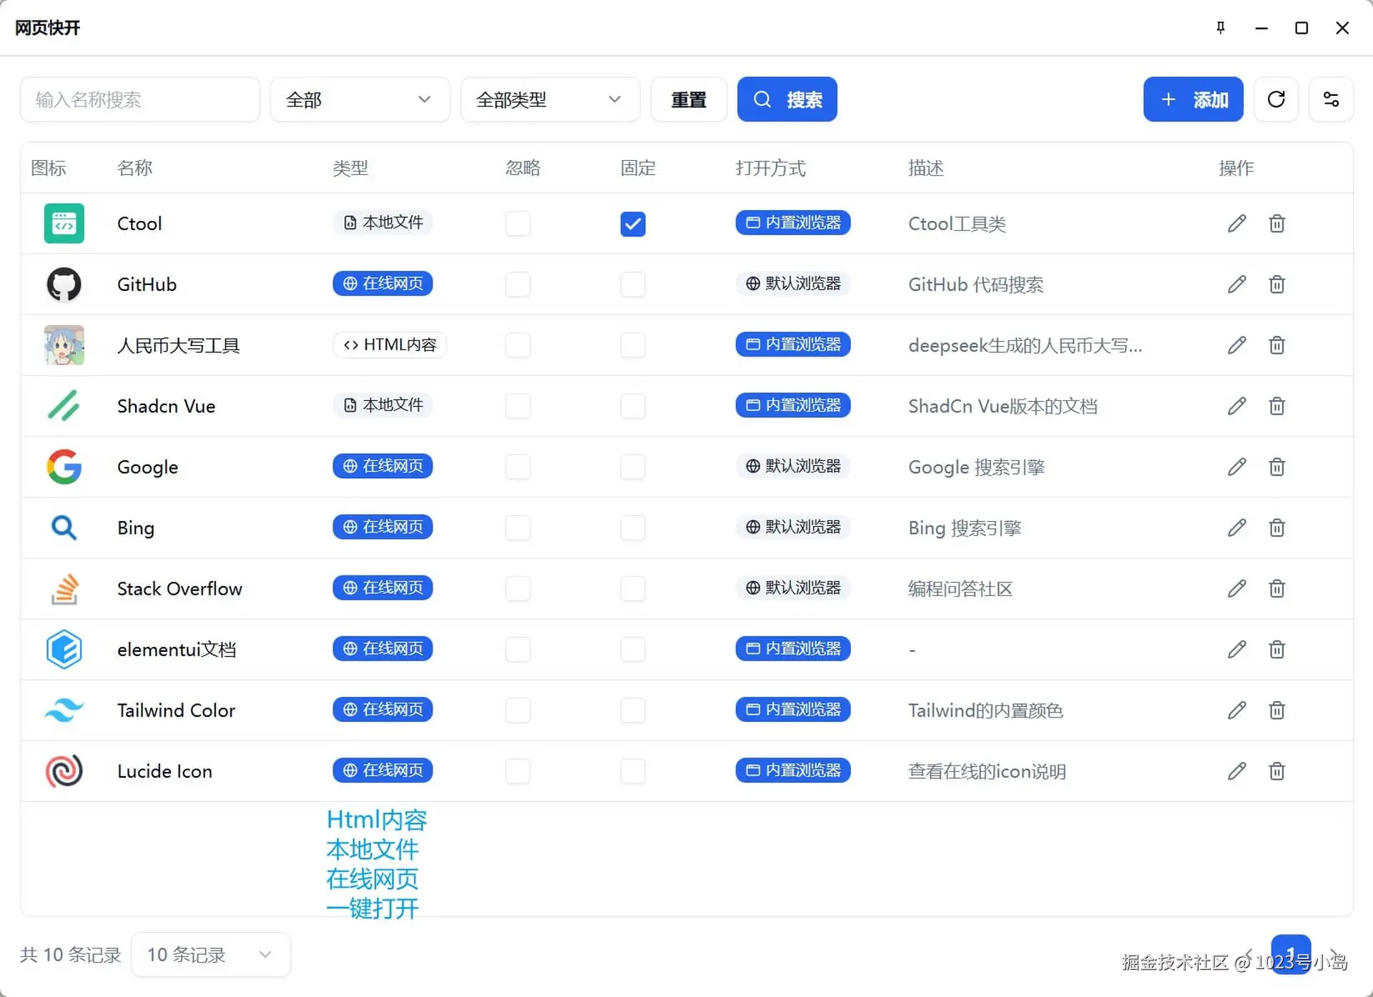Image resolution: width=1373 pixels, height=997 pixels.
Task: Check the 忽略 checkbox for GitHub
Action: tap(518, 284)
